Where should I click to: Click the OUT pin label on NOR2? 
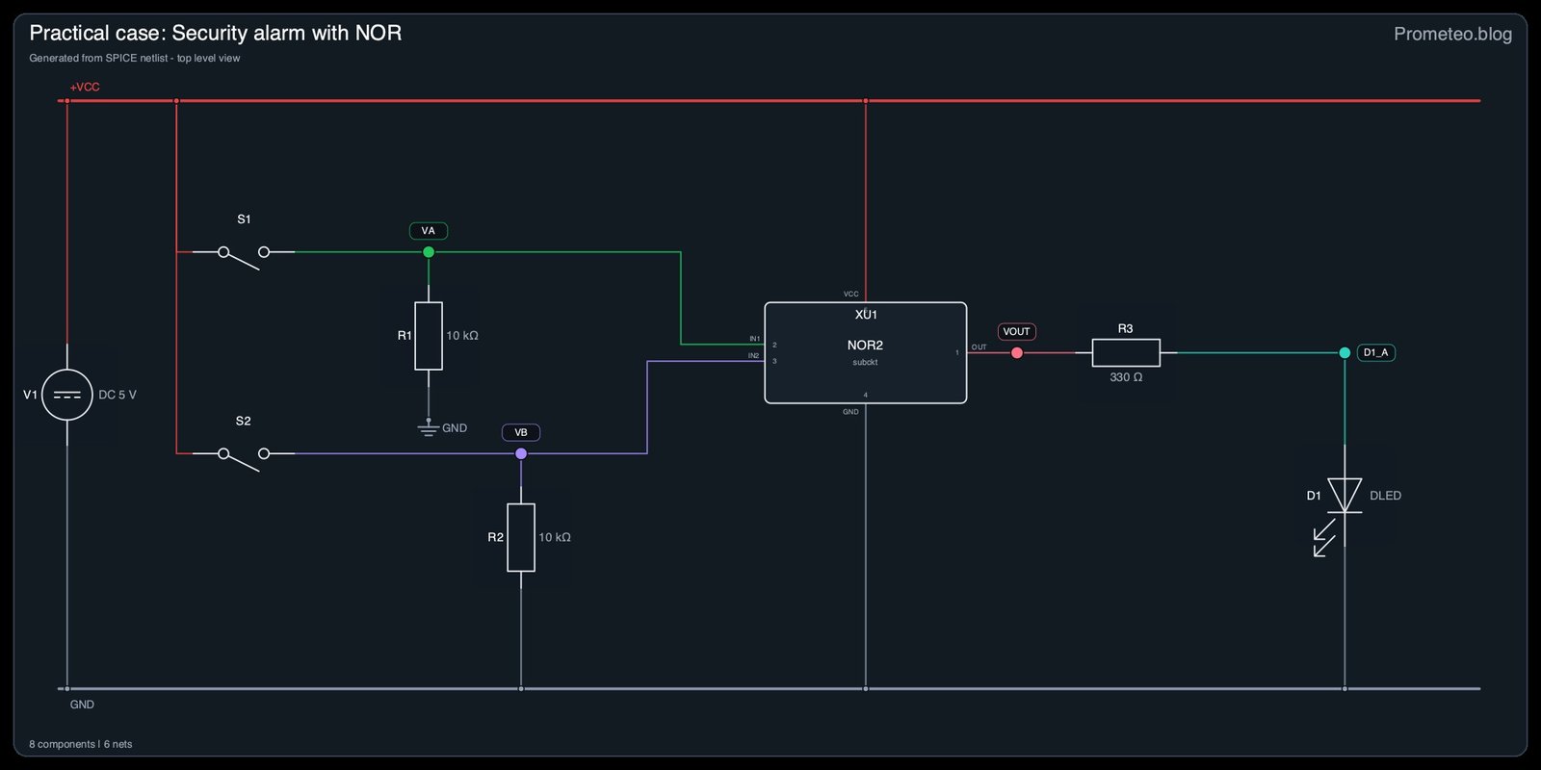(x=979, y=346)
